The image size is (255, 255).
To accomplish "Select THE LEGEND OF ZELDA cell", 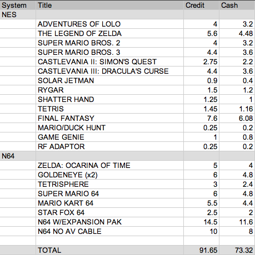I will (x=109, y=33).
